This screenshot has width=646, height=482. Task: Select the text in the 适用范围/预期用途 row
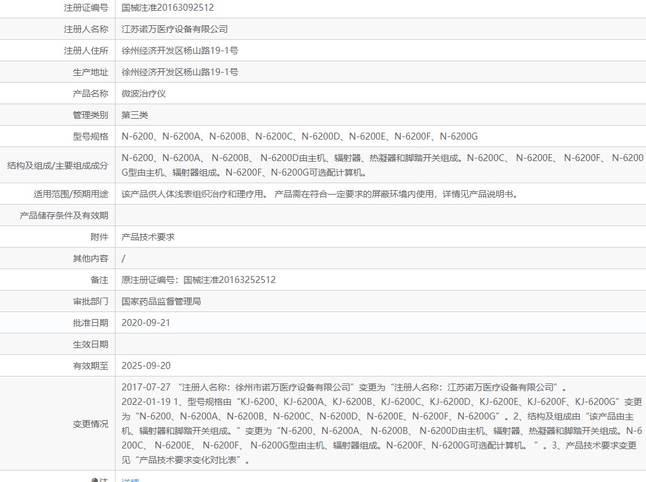[x=320, y=194]
